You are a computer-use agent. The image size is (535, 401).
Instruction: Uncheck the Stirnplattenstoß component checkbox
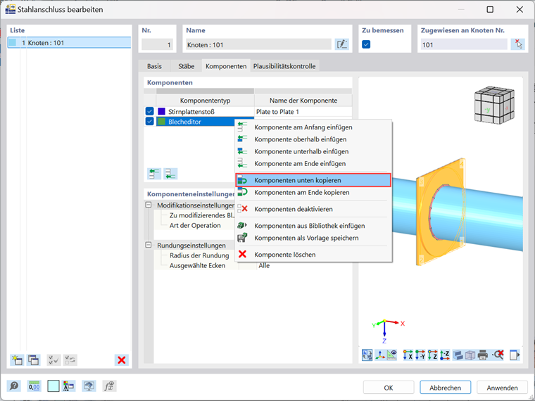click(x=149, y=111)
